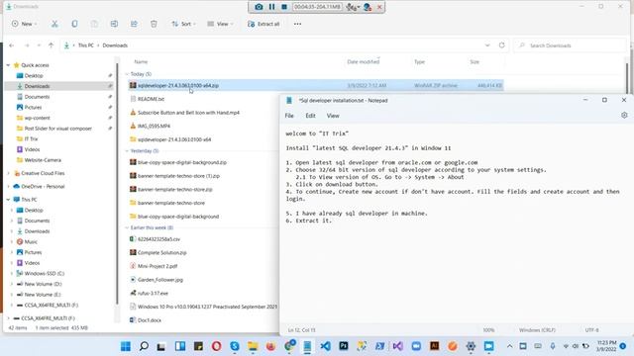The image size is (634, 356).
Task: Open Notepad Edit menu
Action: click(x=310, y=116)
